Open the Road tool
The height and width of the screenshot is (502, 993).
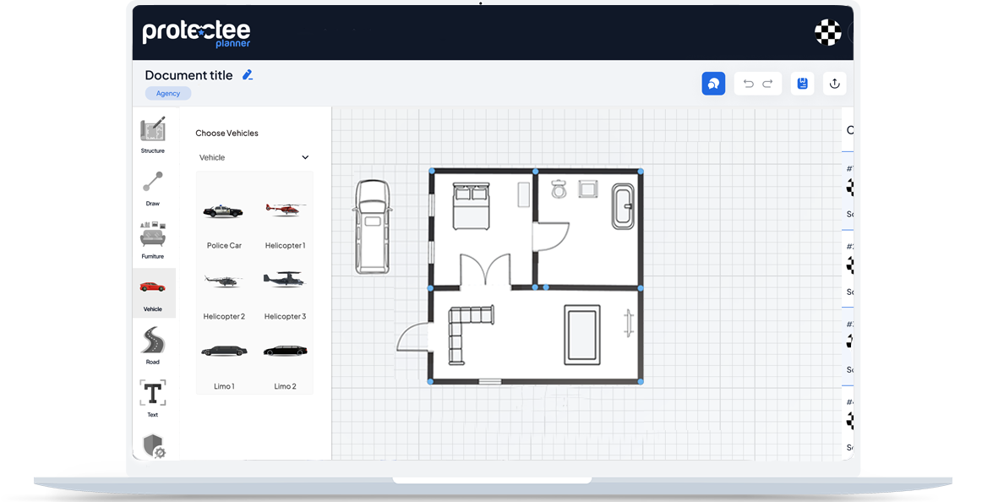153,343
